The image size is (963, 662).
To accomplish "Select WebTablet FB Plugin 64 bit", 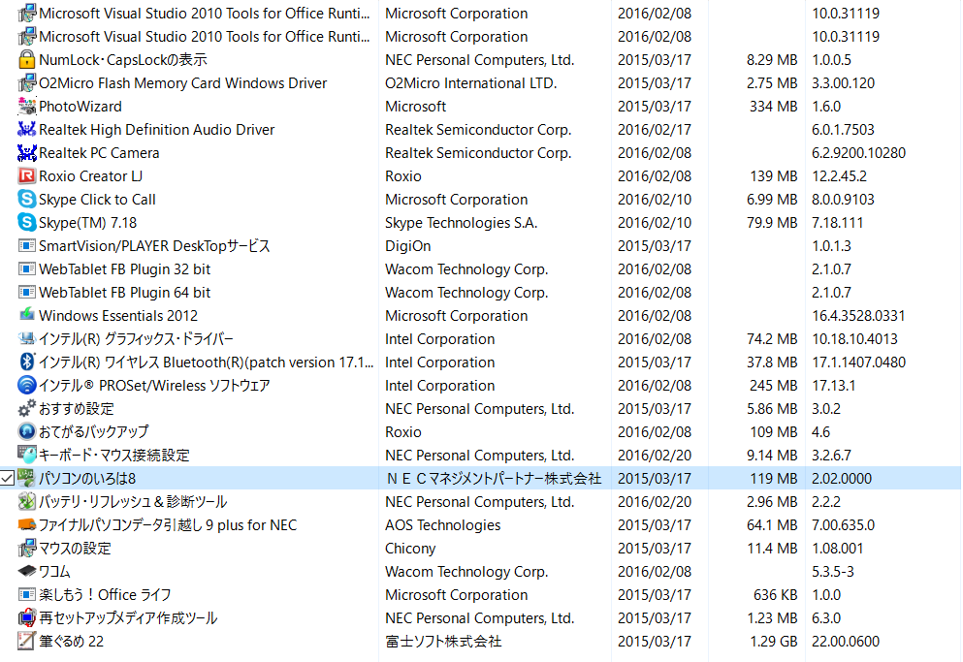I will tap(124, 293).
